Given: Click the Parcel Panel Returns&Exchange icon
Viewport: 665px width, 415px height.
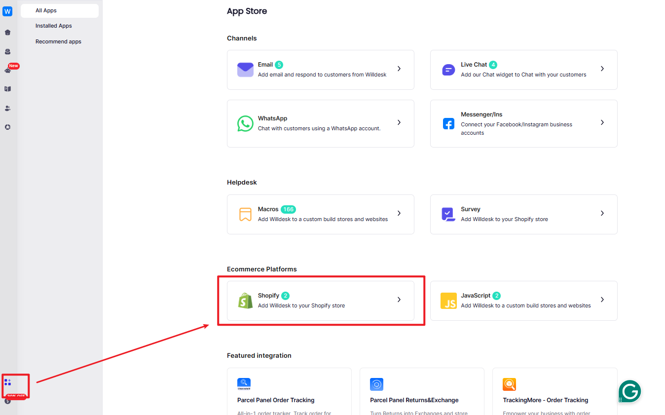Looking at the screenshot, I should (376, 384).
